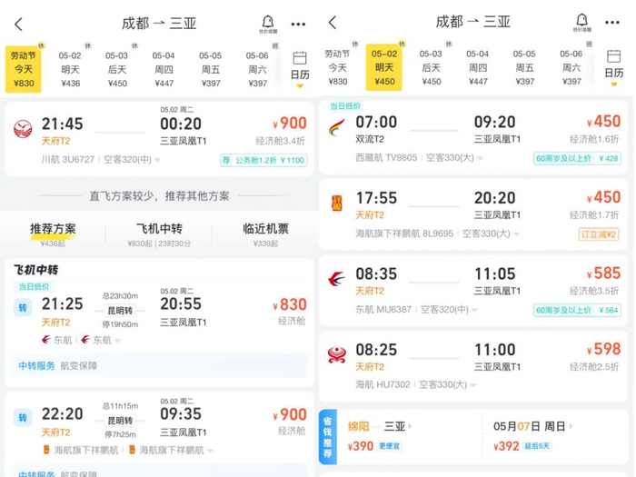The height and width of the screenshot is (477, 636).
Task: Tap Tibet Airlines logo on 07:00 flight
Action: pyautogui.click(x=337, y=127)
